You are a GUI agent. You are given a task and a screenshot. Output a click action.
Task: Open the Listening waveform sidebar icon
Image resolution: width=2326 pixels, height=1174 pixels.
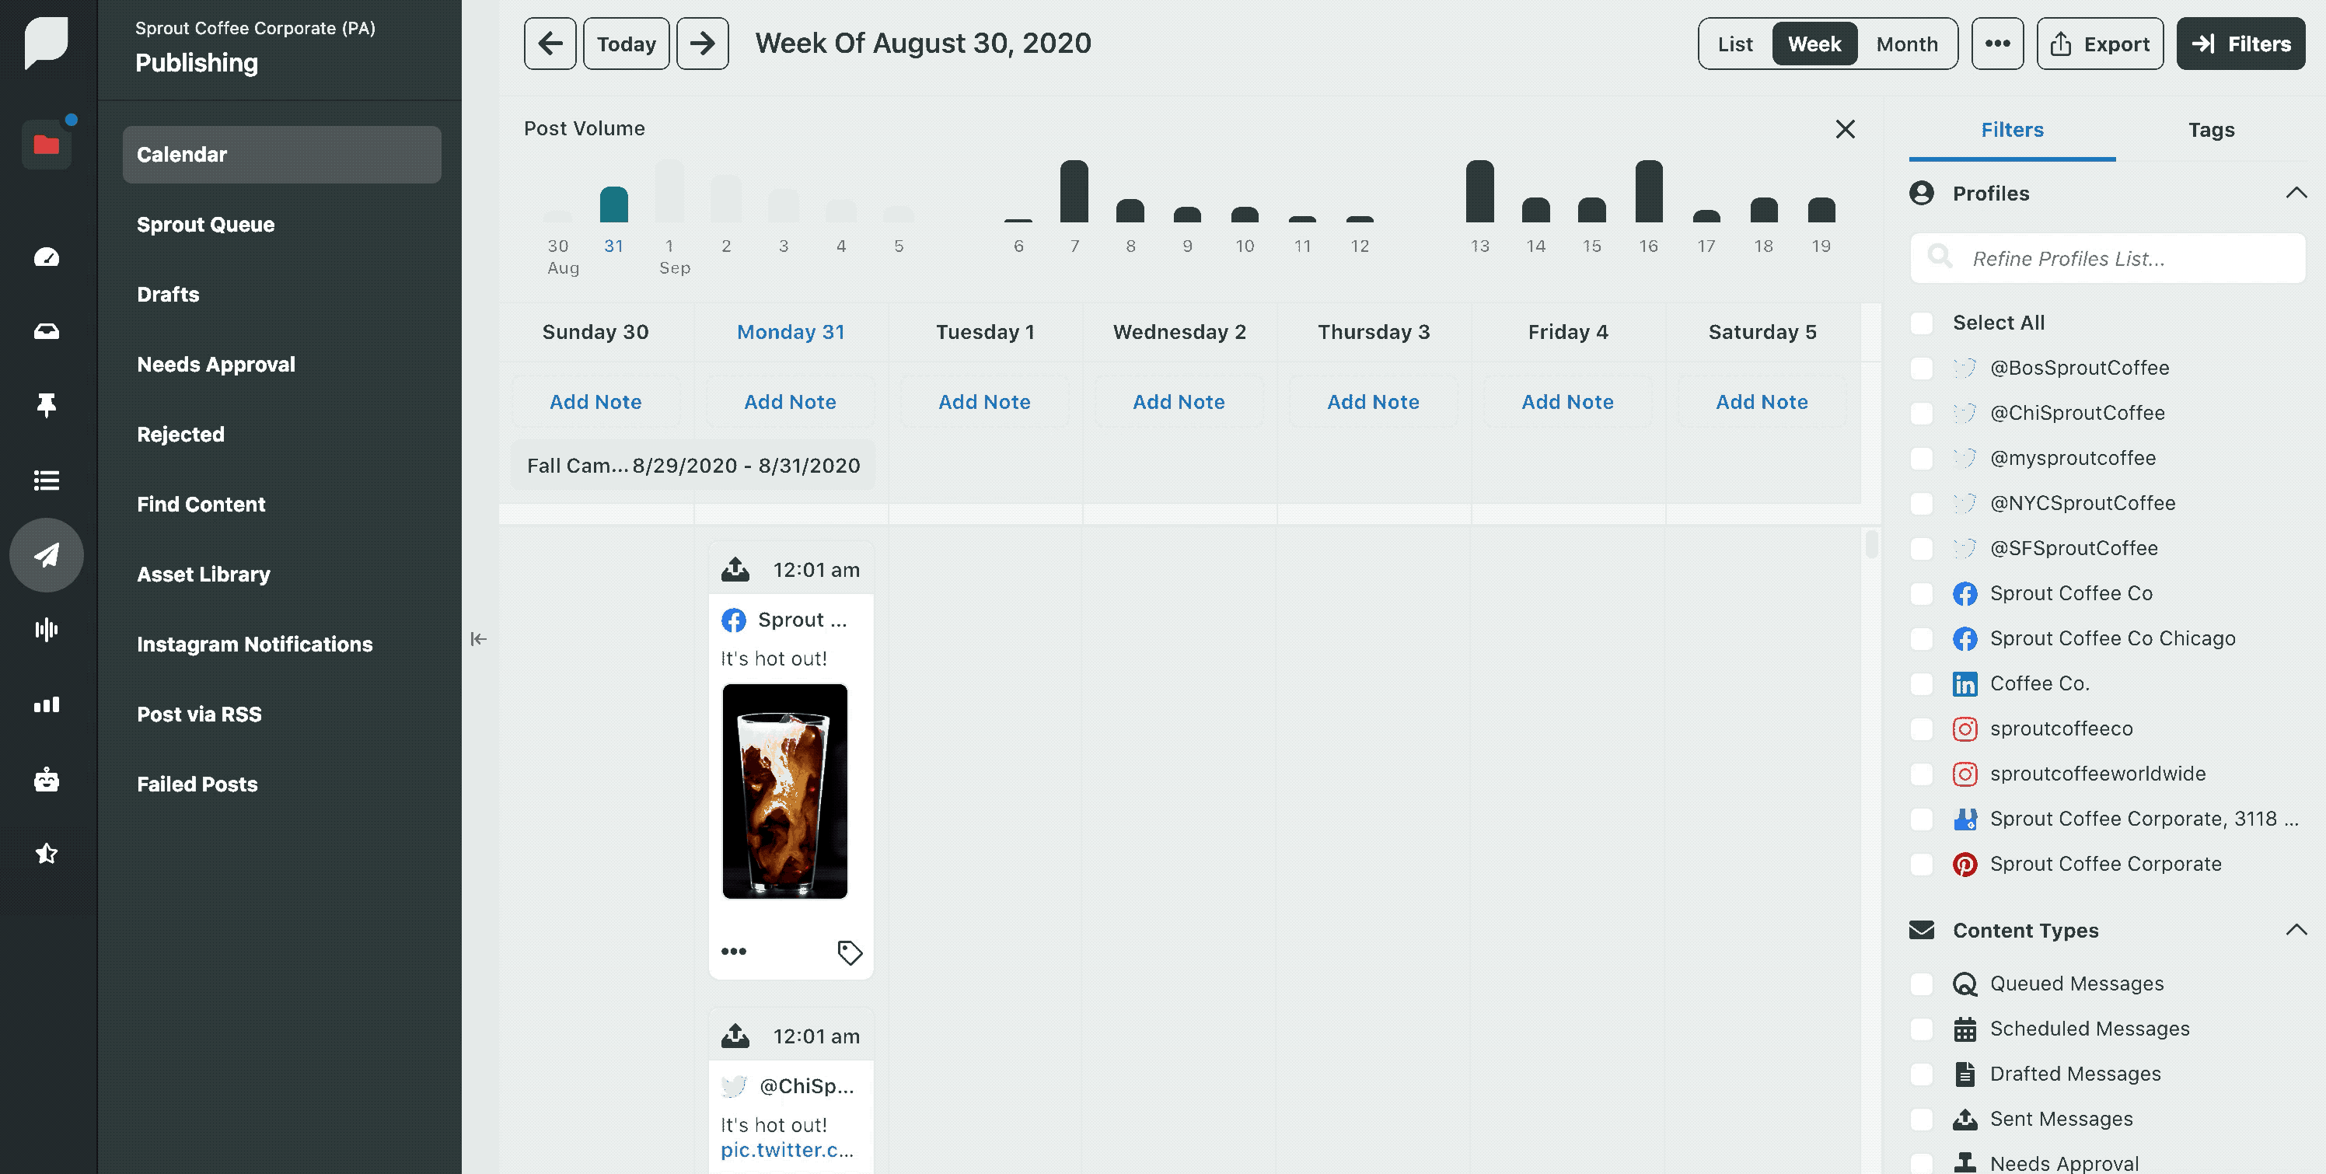coord(46,630)
